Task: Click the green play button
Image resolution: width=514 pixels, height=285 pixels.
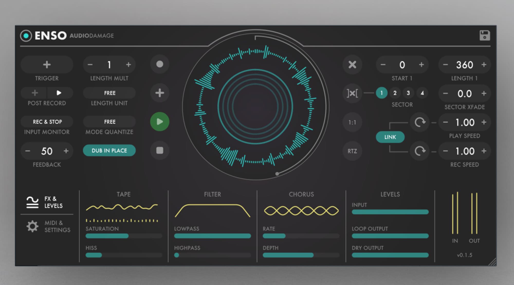Action: 160,122
